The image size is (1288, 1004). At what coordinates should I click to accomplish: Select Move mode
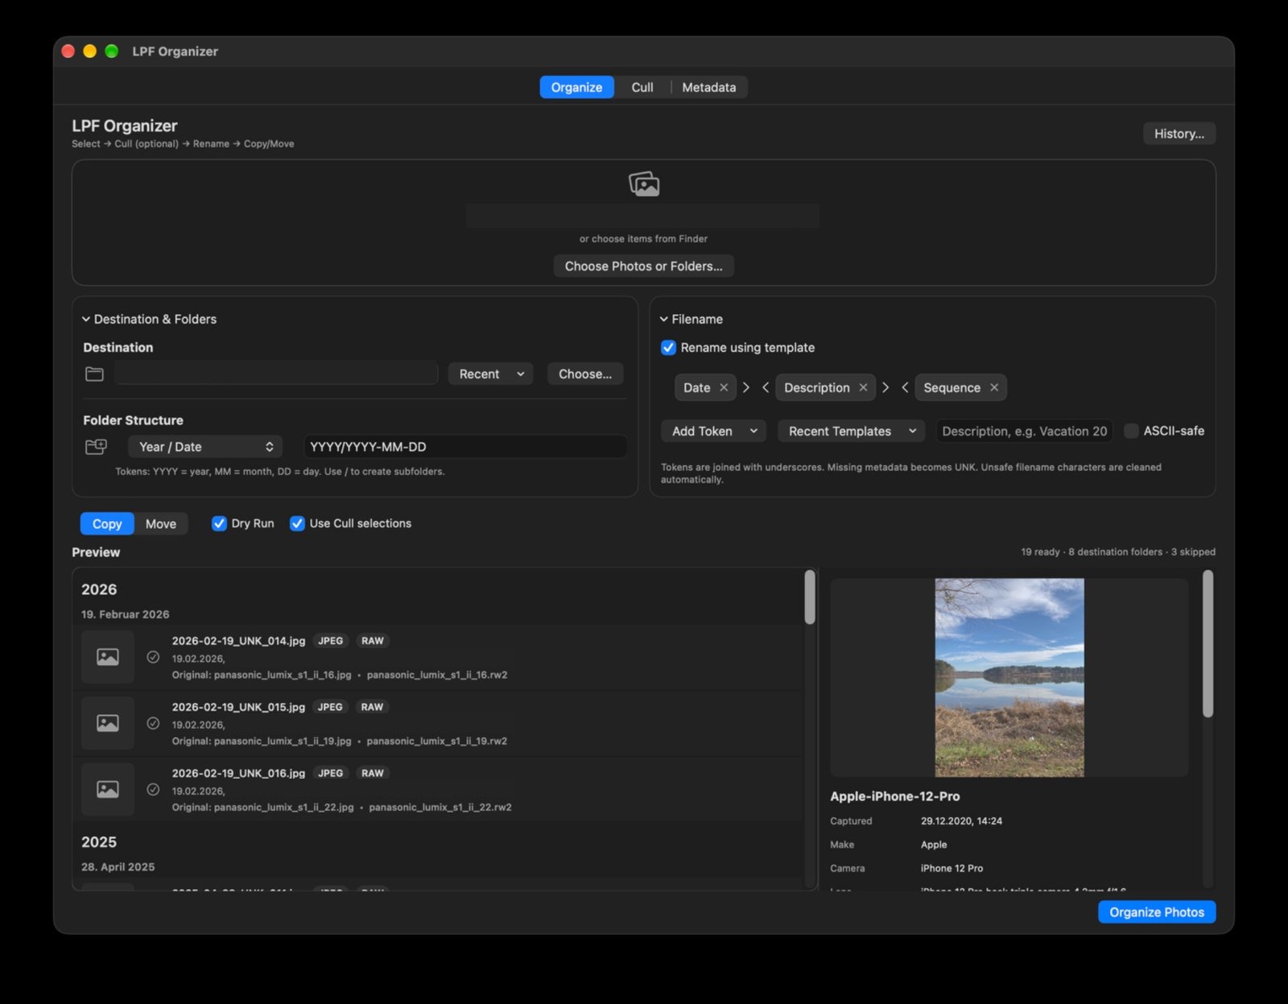tap(161, 523)
